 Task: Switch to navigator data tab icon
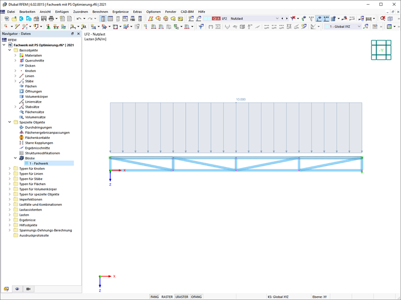[6, 289]
